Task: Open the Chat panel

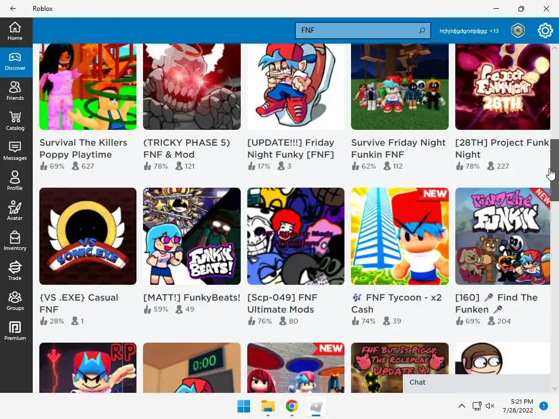Action: (477, 382)
